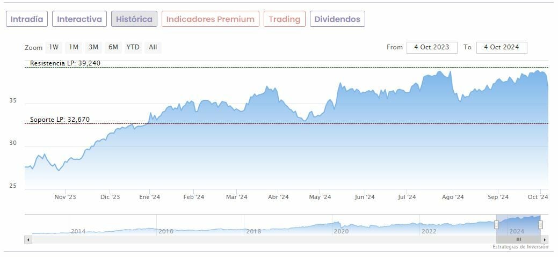Switch to the Interactiva tab
Viewport: 558px width, 257px height.
[79, 19]
